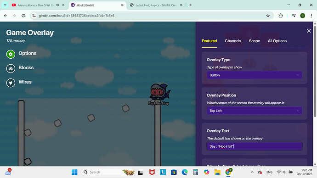The image size is (317, 178).
Task: Click the Options label in sidebar
Action: 28,53
